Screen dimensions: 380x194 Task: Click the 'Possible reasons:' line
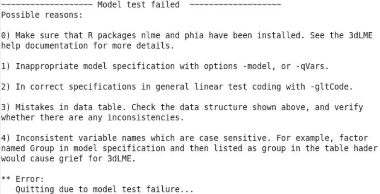point(42,15)
